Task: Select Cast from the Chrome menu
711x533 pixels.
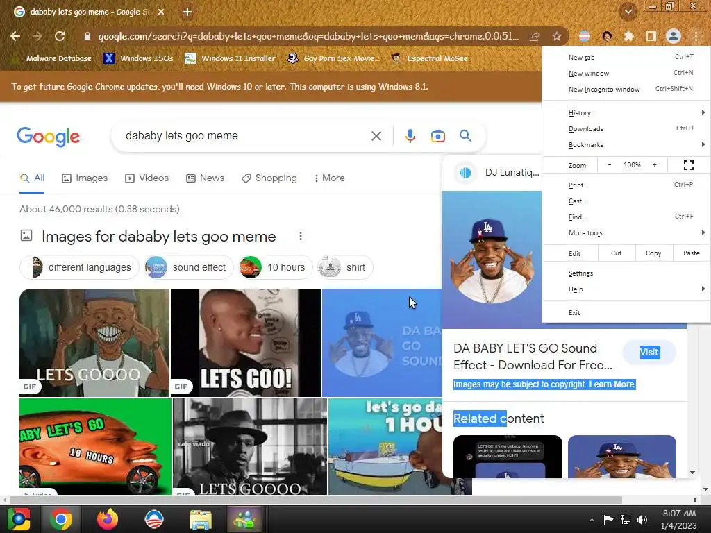Action: (x=626, y=201)
